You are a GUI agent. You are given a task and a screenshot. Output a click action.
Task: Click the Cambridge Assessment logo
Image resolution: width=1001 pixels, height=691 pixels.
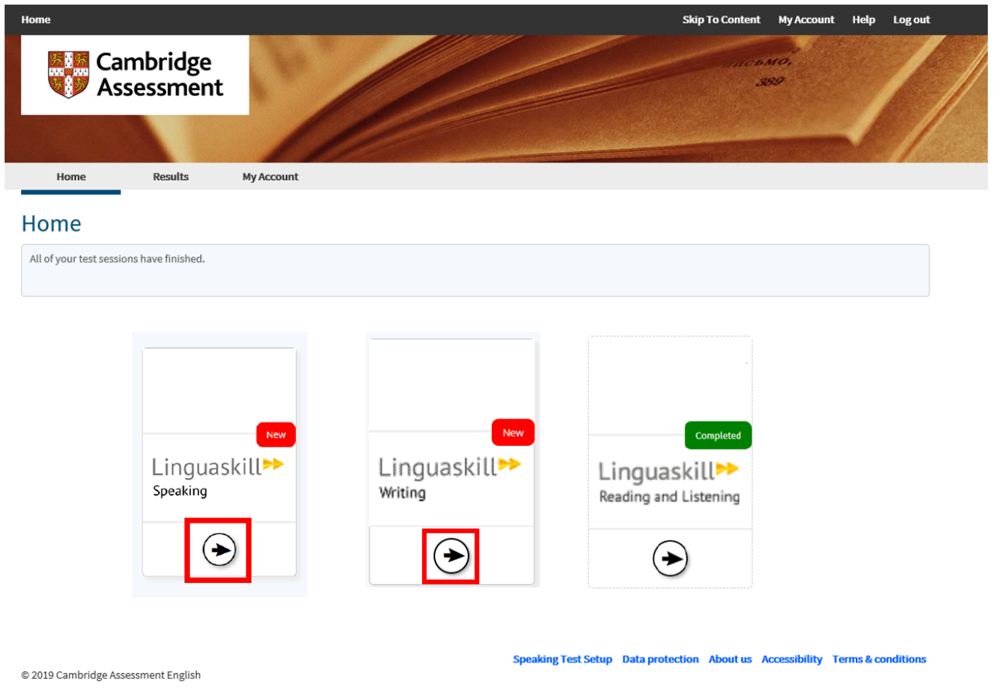135,75
